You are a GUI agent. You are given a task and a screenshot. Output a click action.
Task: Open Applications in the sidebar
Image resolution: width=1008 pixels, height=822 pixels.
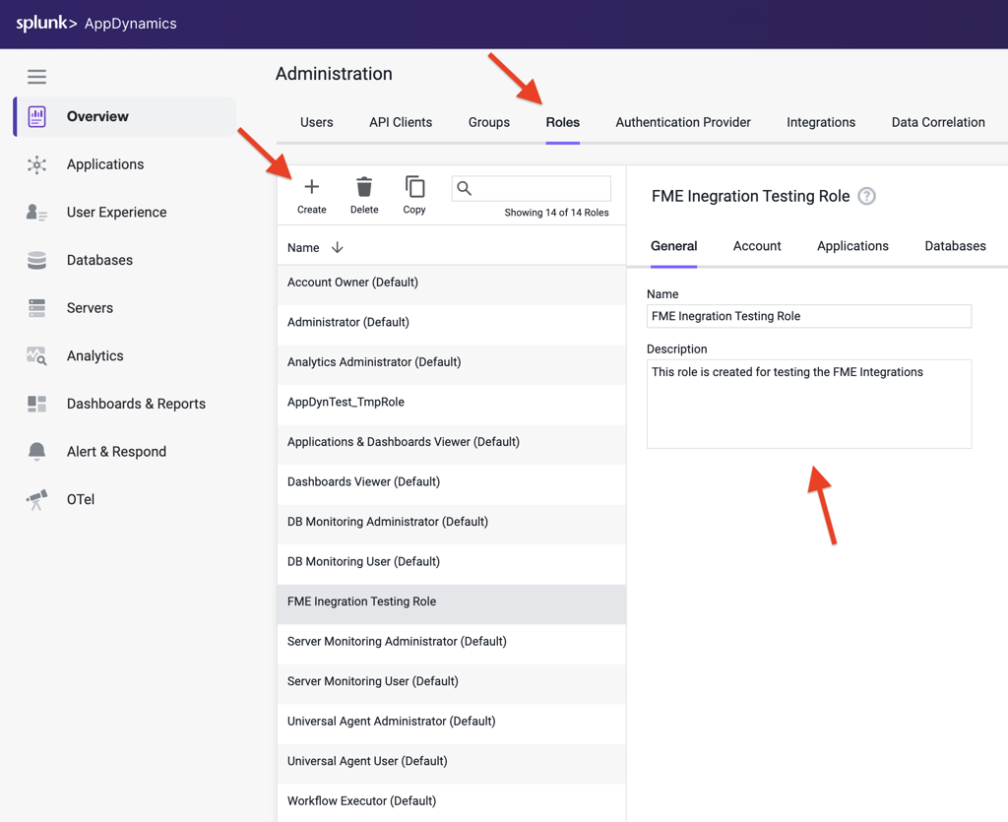coord(104,164)
